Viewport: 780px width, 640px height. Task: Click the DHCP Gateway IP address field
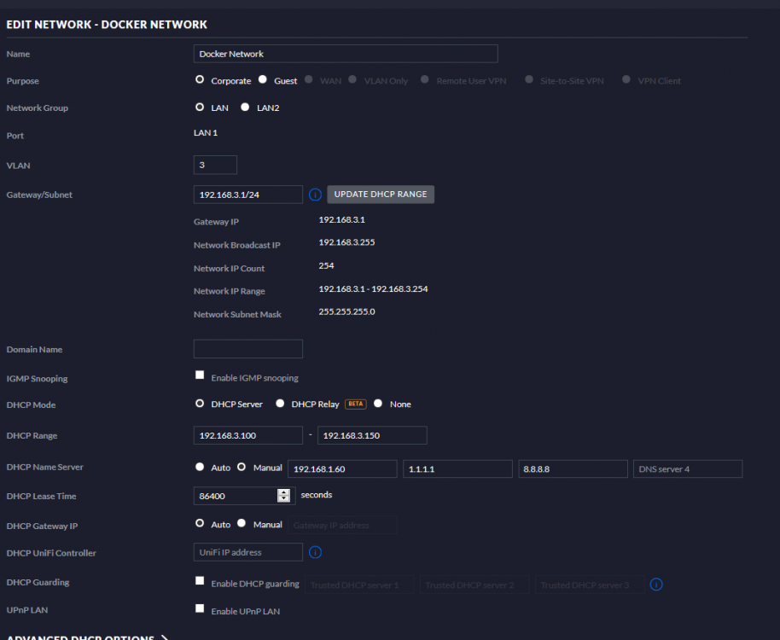tap(342, 525)
